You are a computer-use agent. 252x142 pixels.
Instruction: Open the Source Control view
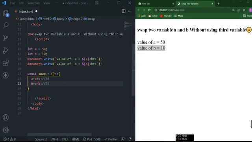click(6, 38)
